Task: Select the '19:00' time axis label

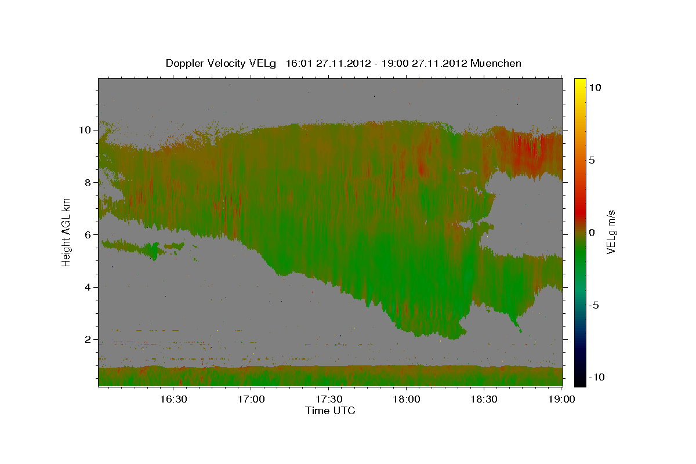Action: tap(561, 399)
